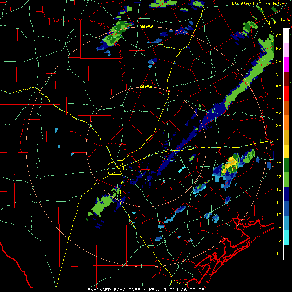
Task: Click the "TOPS" legend title
Action: [x=285, y=19]
